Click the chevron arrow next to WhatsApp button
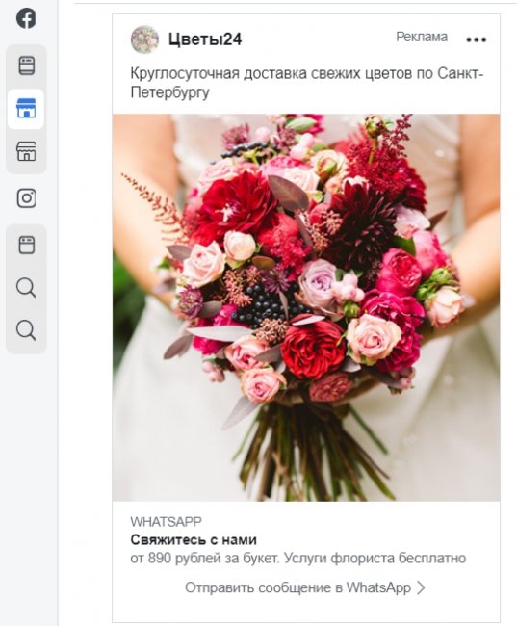The height and width of the screenshot is (626, 517). pyautogui.click(x=421, y=587)
